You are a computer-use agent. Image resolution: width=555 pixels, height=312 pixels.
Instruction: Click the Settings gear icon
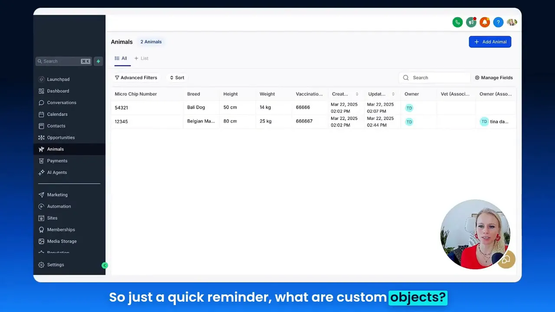[41, 265]
